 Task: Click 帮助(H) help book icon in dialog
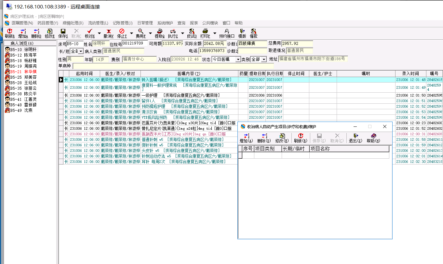[x=373, y=136]
